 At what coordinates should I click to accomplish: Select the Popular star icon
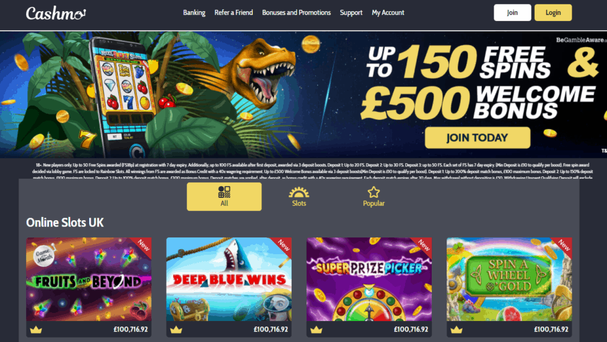pos(373,192)
